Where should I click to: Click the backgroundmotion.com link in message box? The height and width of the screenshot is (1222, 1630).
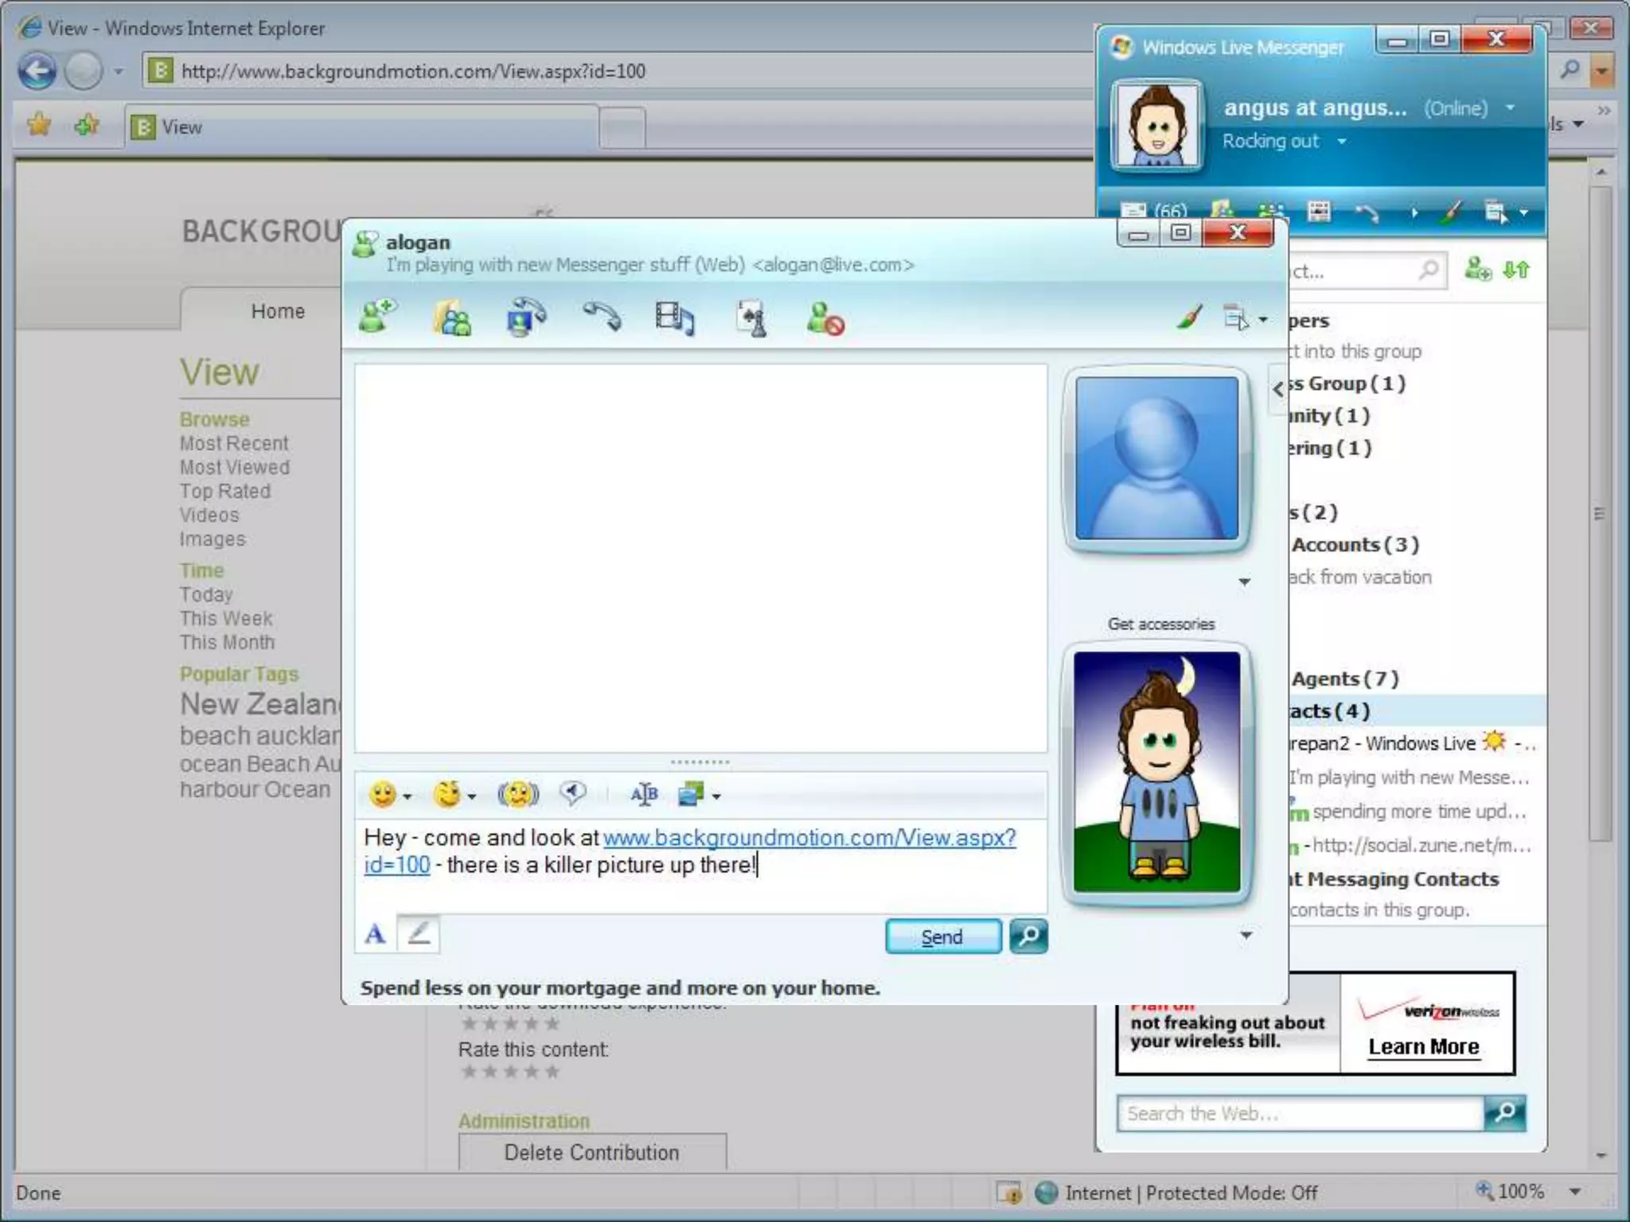click(x=809, y=838)
